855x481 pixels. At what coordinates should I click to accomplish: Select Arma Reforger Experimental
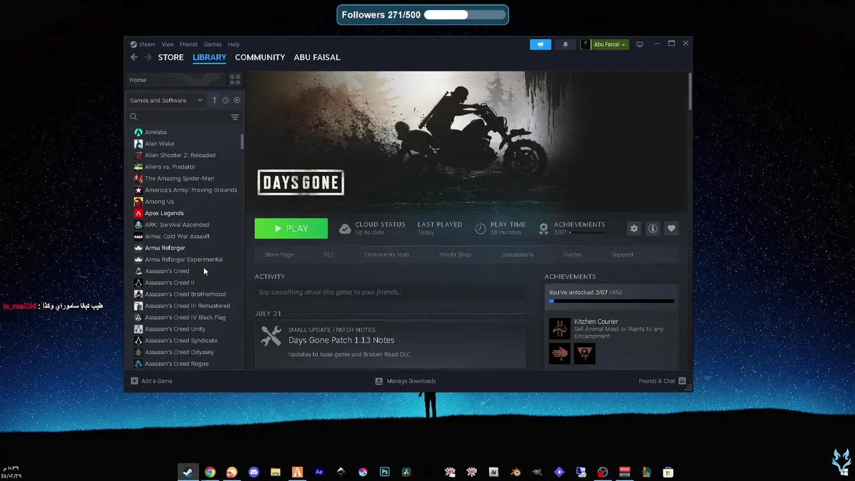click(184, 259)
